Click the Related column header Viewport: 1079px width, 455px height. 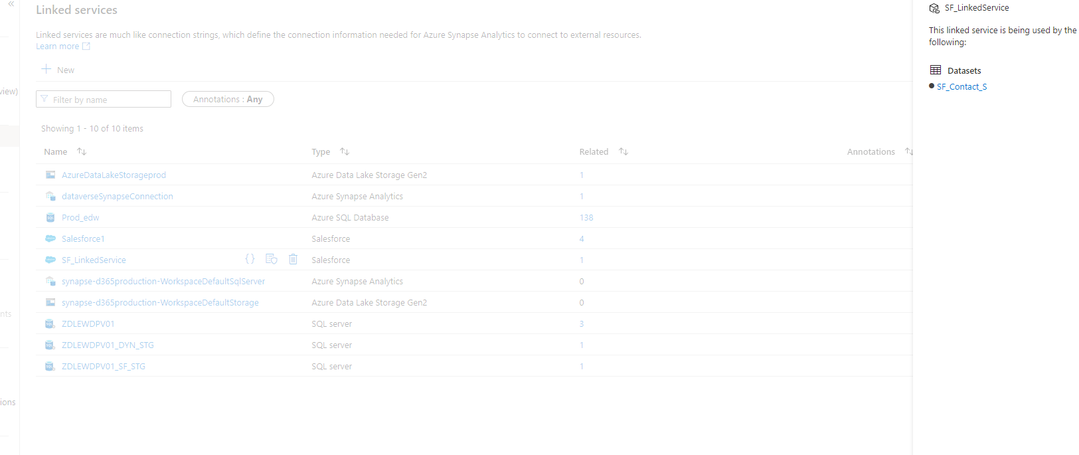tap(594, 151)
